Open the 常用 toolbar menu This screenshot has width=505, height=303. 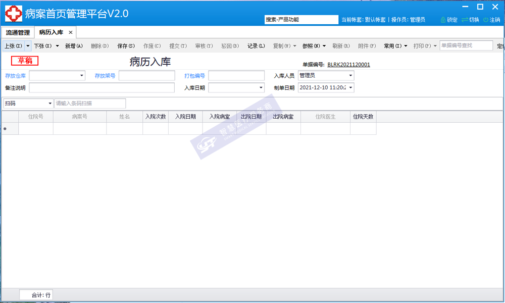pos(395,46)
